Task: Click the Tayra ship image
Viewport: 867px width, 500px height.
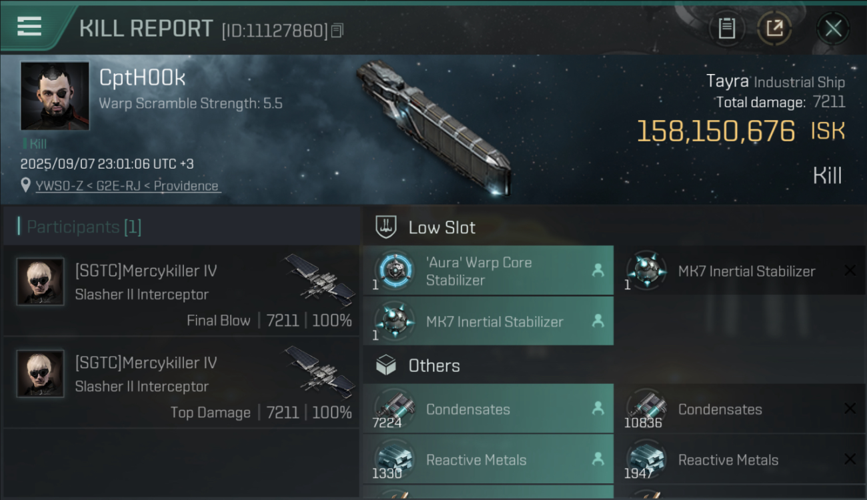Action: click(434, 125)
